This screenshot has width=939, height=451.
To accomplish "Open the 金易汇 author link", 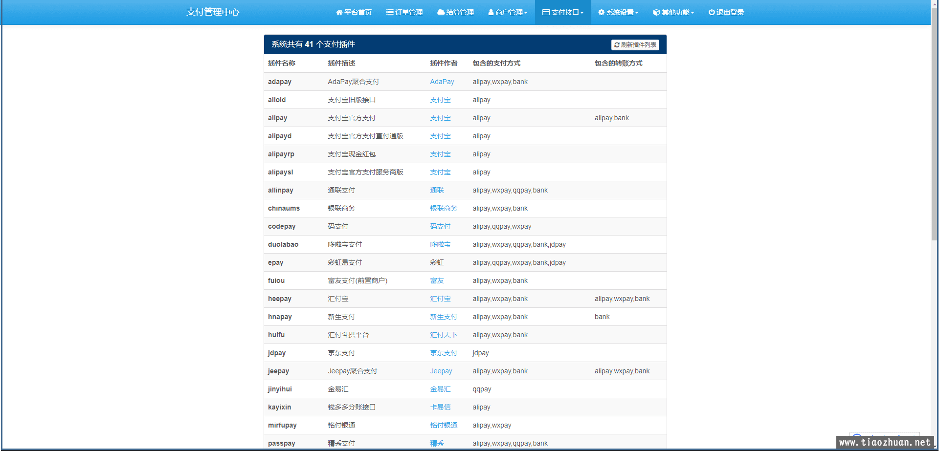I will click(x=440, y=389).
